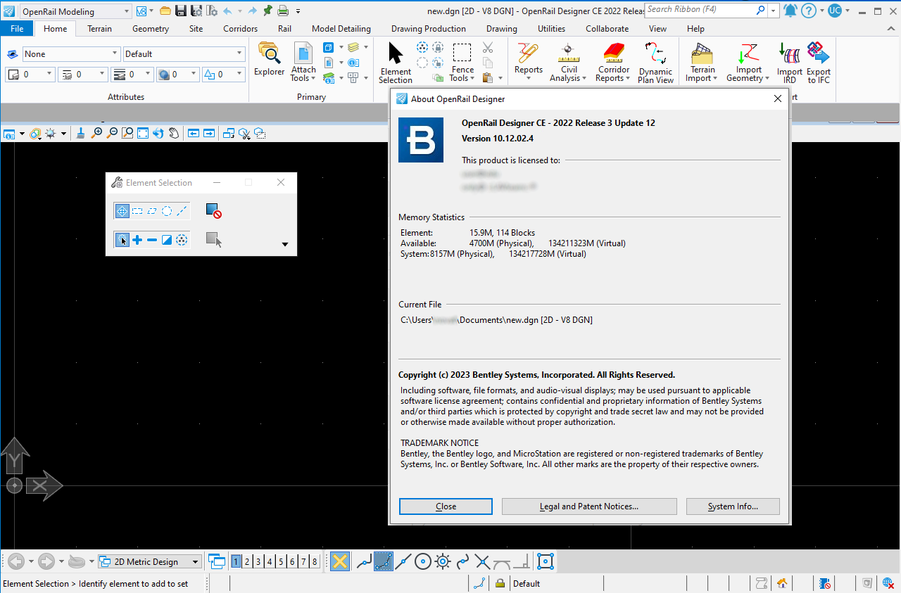This screenshot has height=593, width=901.
Task: Click Save icon in quick access toolbar
Action: 181,11
